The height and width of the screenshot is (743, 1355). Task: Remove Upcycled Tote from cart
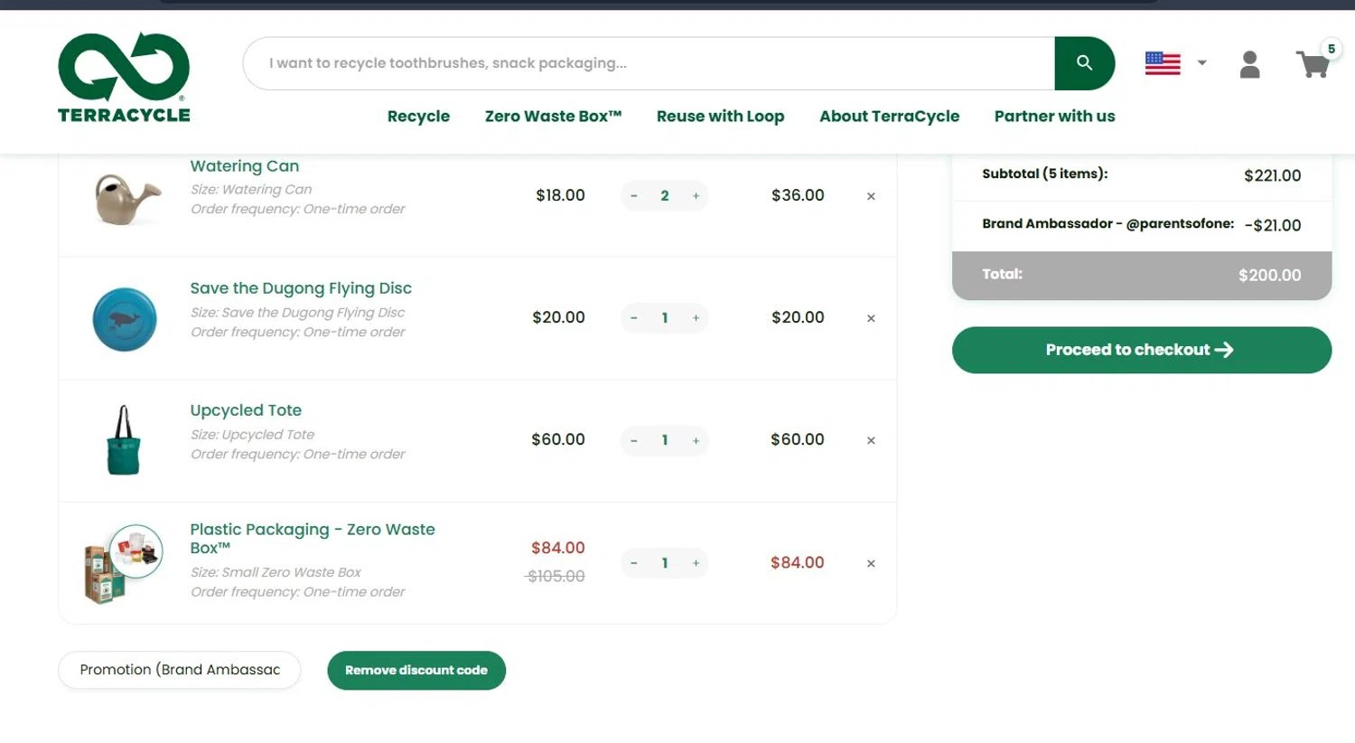(871, 440)
